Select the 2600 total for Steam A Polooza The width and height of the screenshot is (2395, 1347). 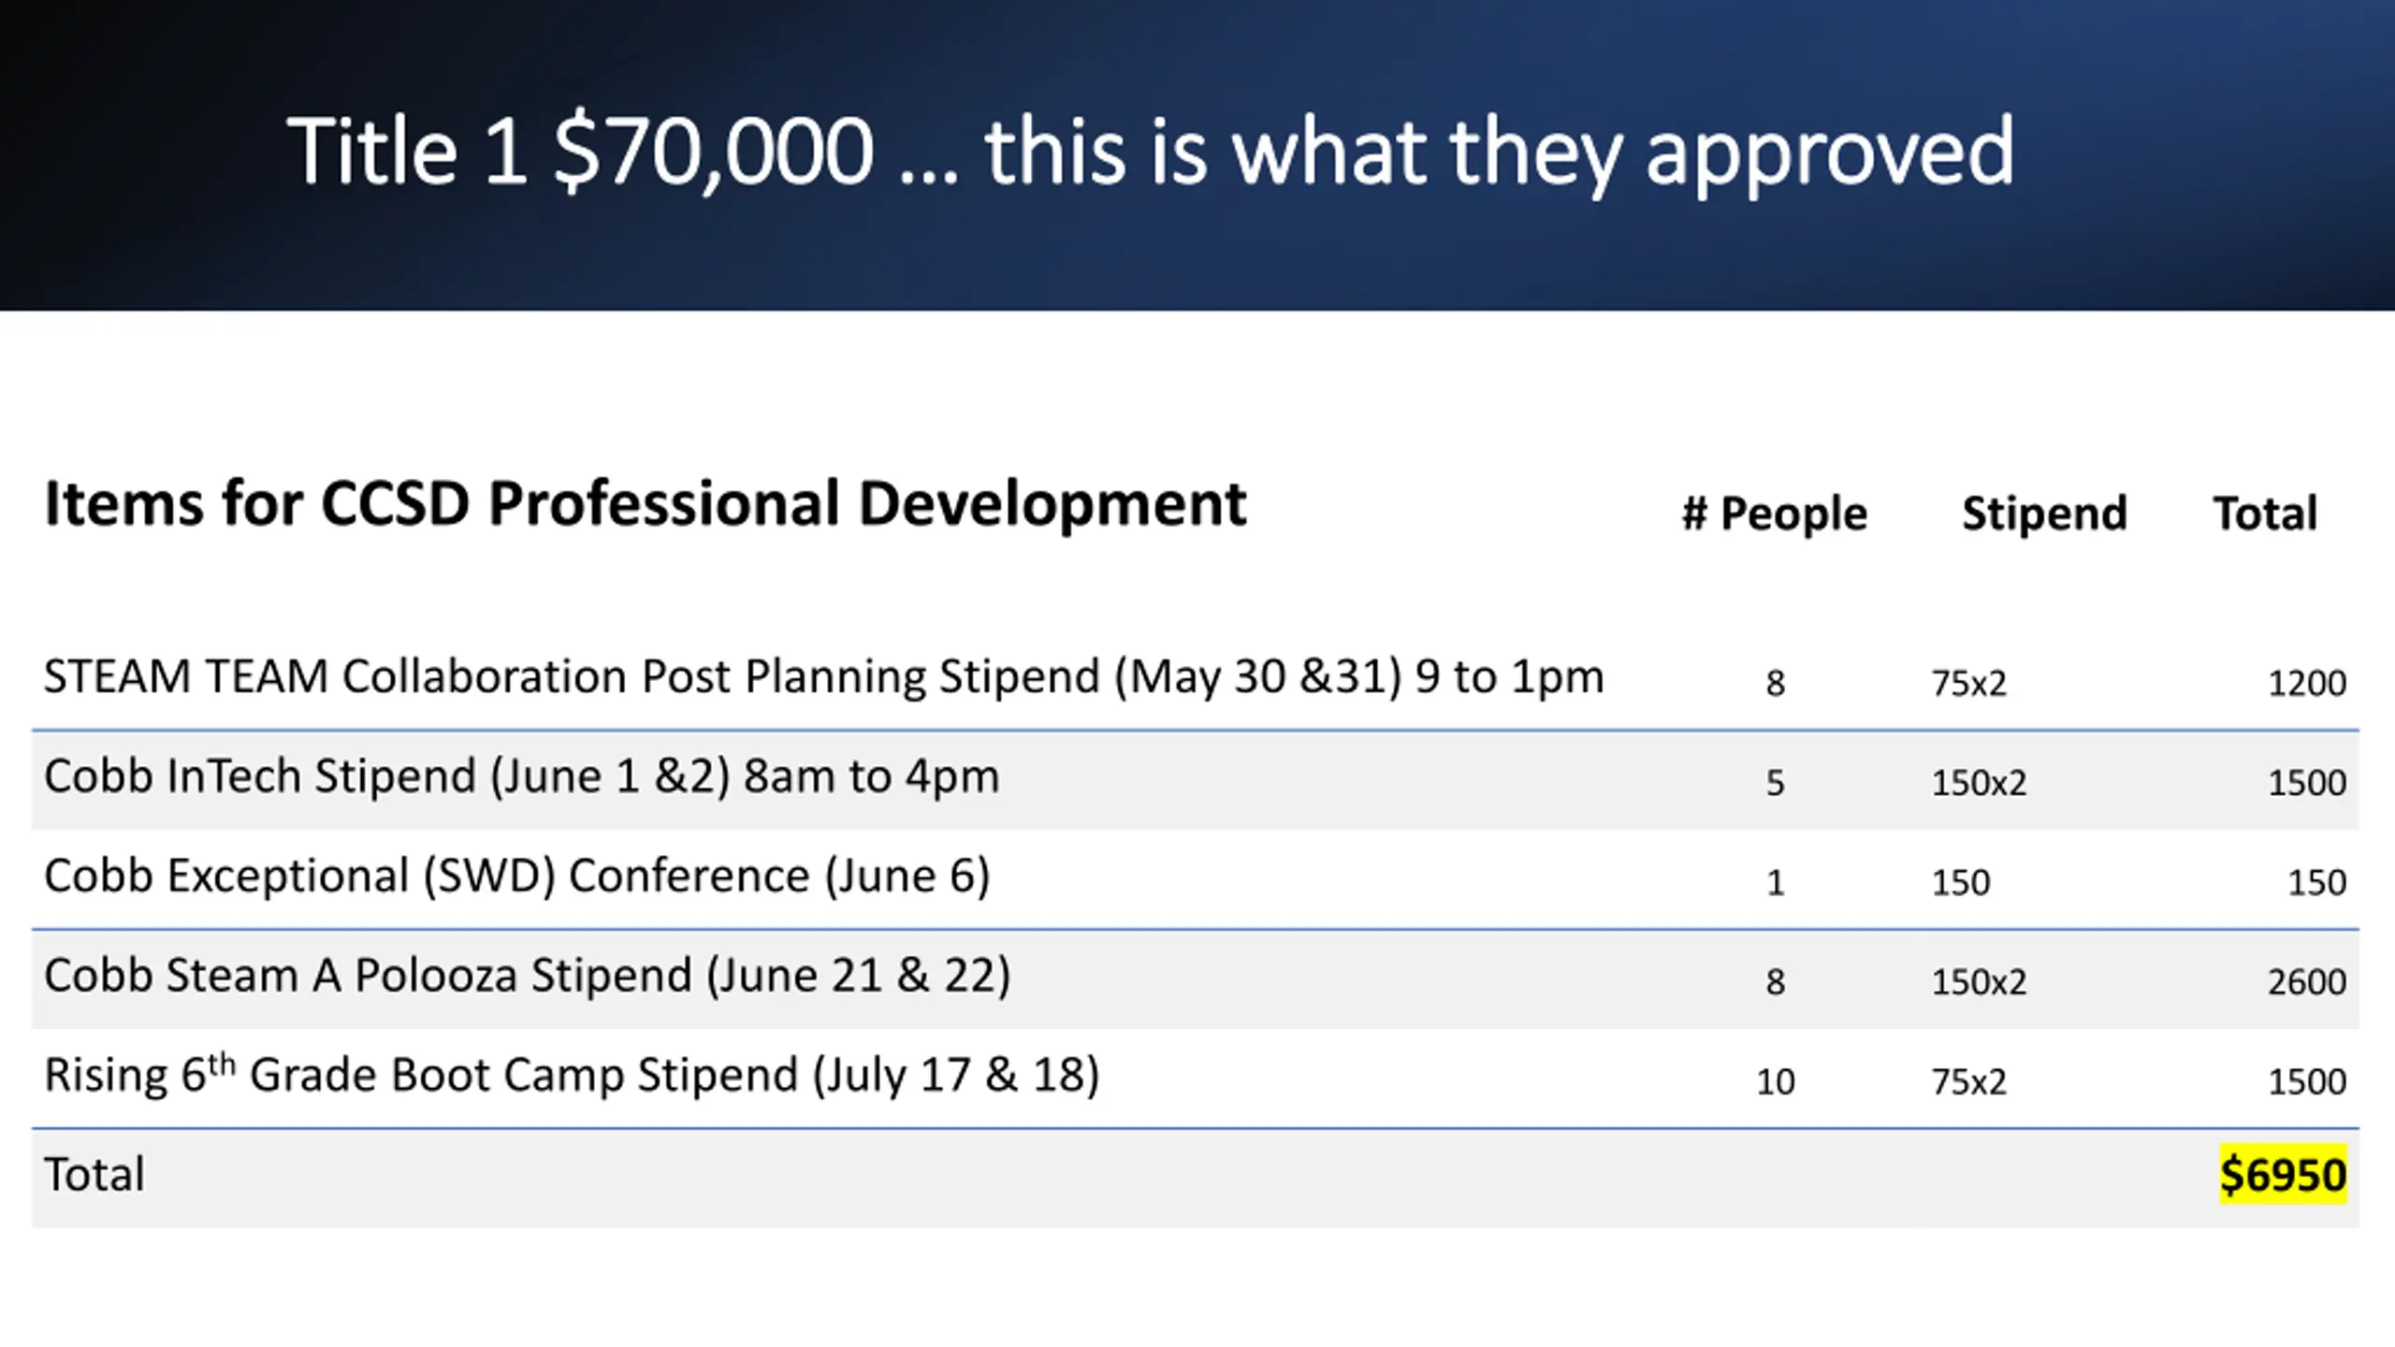coord(2307,982)
